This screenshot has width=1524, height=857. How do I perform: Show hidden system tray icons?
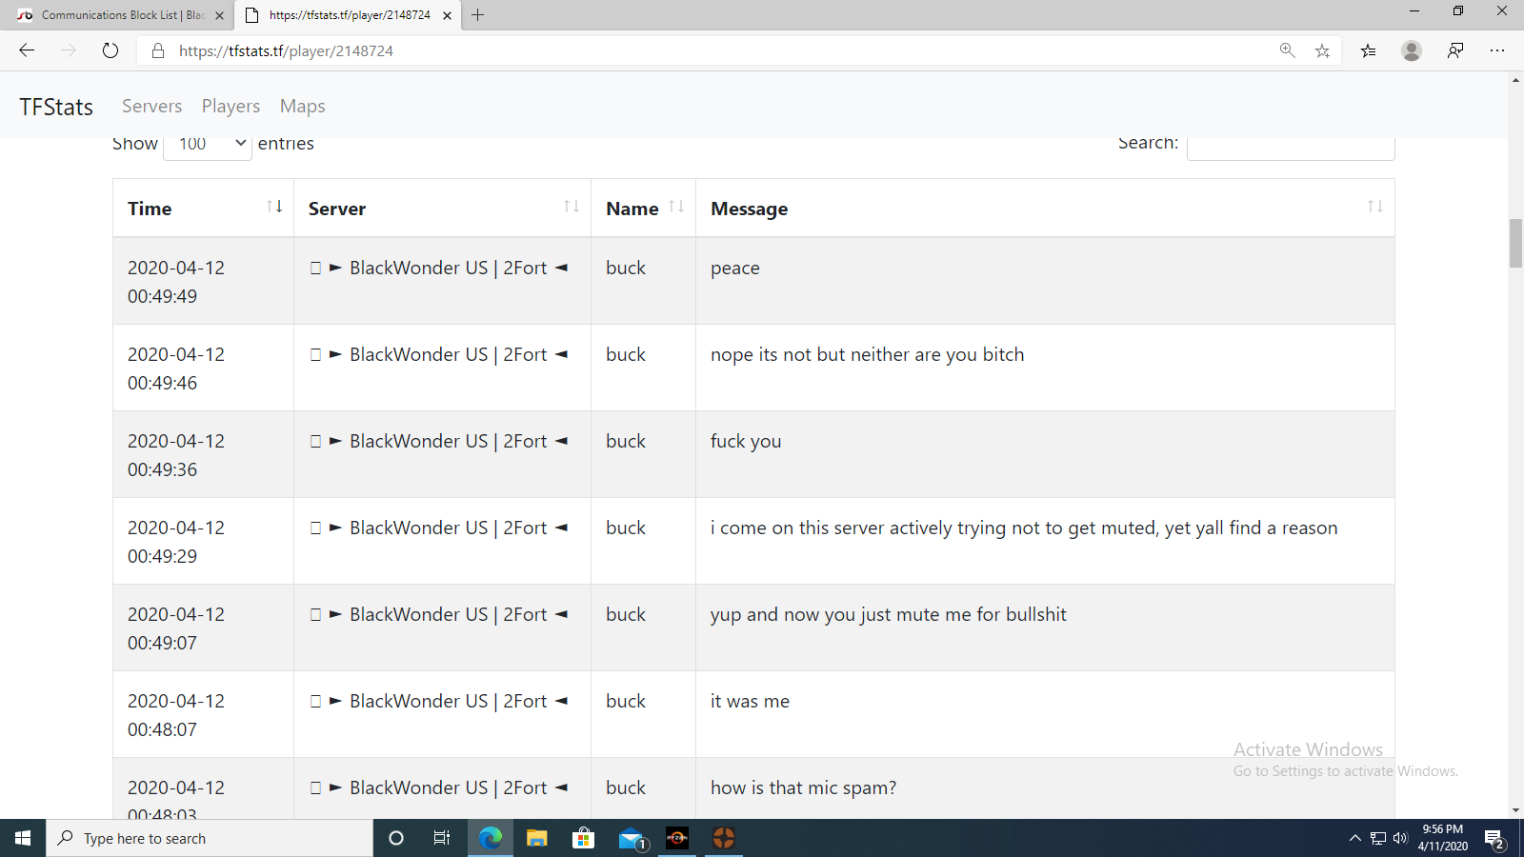point(1354,838)
